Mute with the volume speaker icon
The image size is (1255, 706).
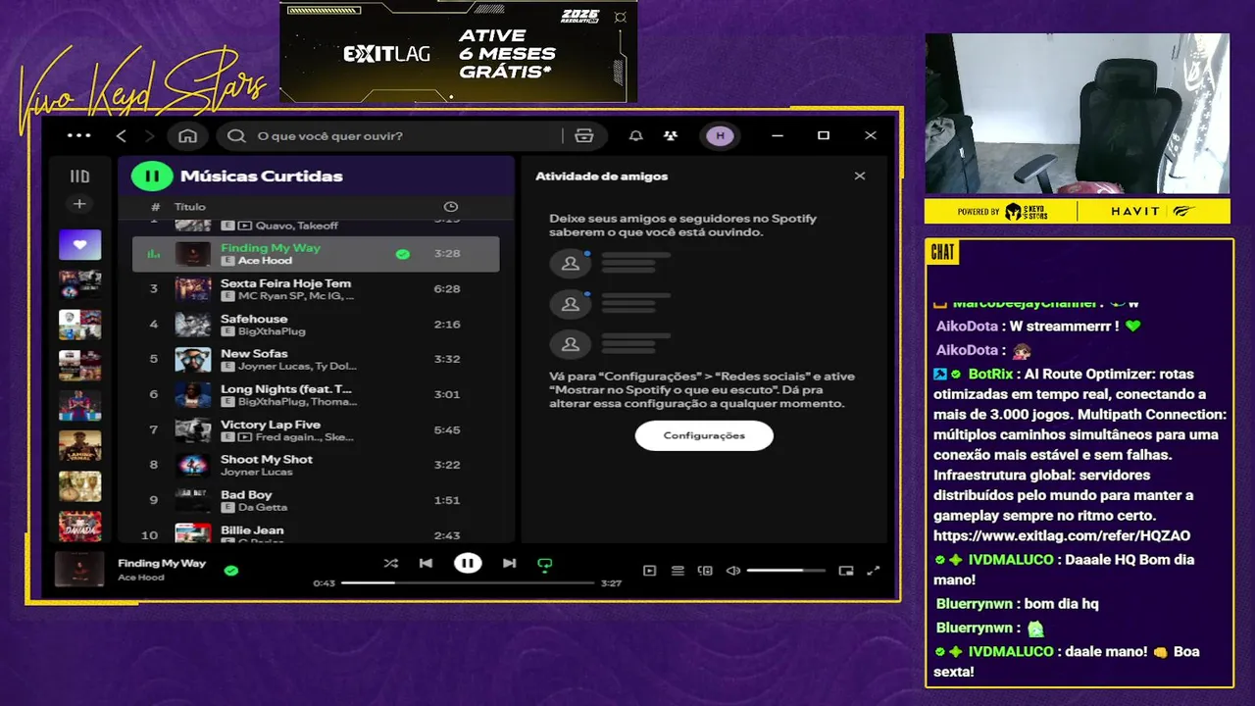[732, 571]
